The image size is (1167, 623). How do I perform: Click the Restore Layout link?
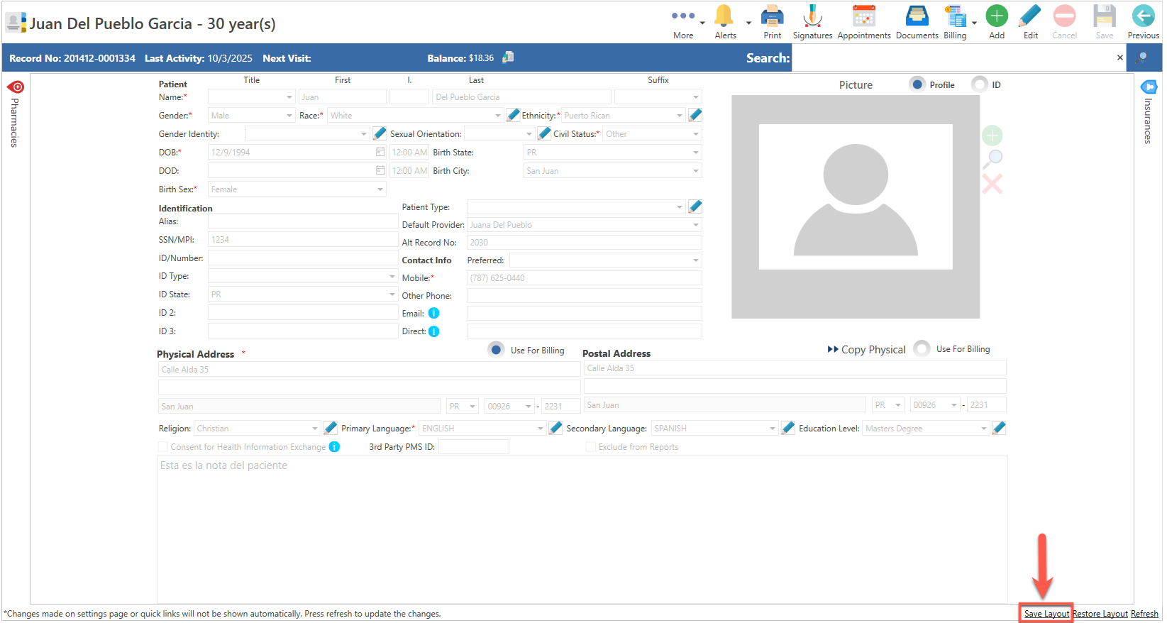coord(1100,614)
